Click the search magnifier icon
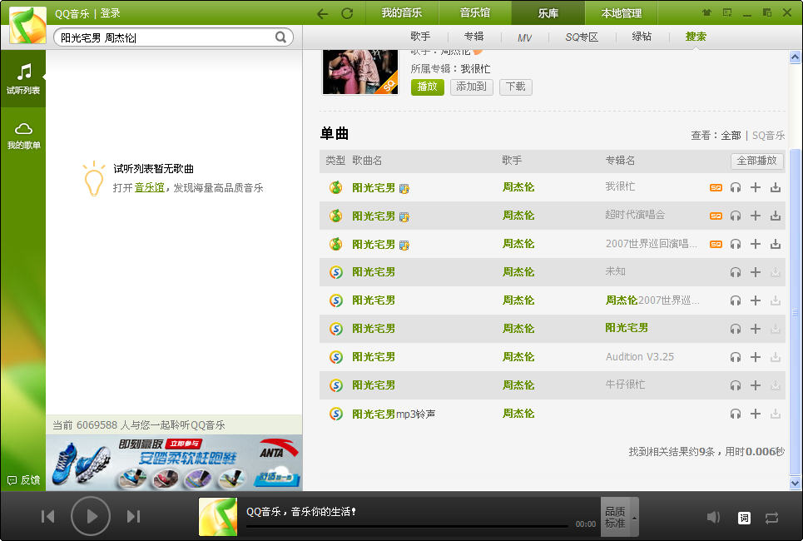Image resolution: width=803 pixels, height=541 pixels. coord(281,37)
